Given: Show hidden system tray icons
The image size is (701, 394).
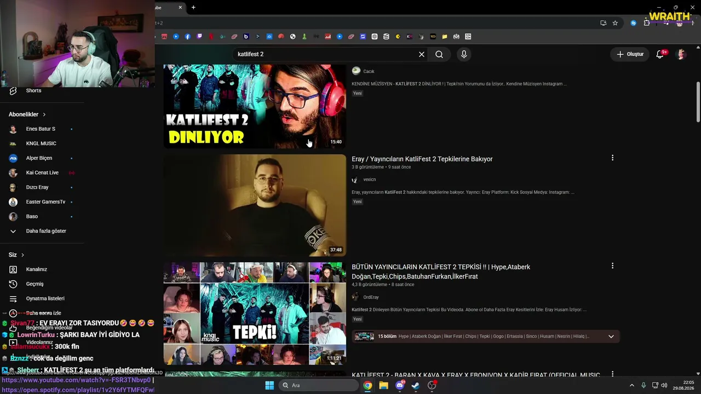Looking at the screenshot, I should (x=631, y=385).
